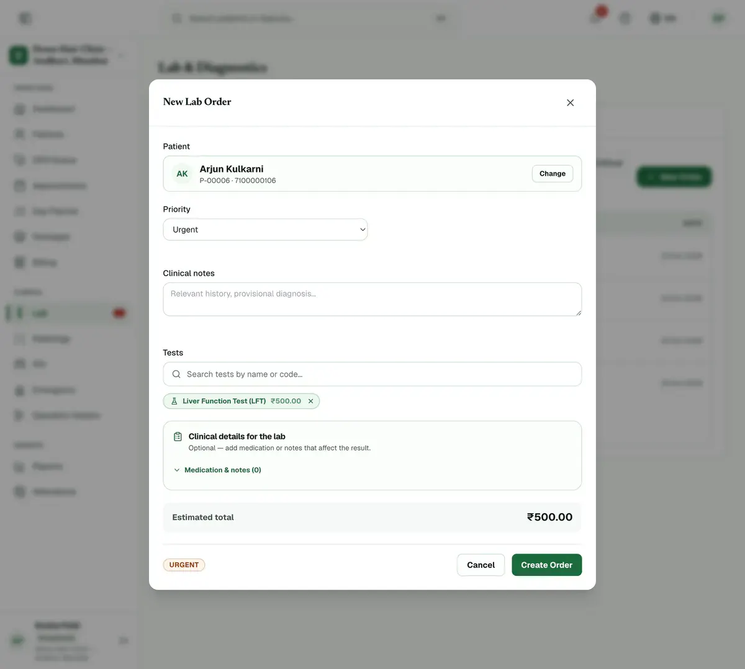The height and width of the screenshot is (669, 745).
Task: Expand Medication & notes (0) section
Action: coord(217,470)
